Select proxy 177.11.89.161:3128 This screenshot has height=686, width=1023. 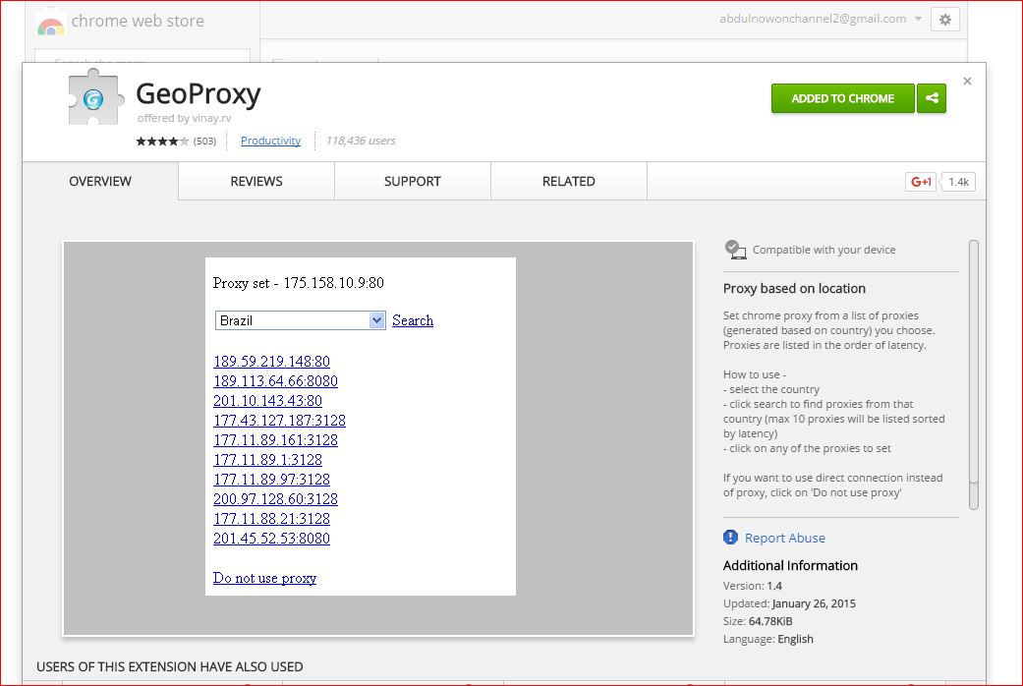click(x=275, y=440)
